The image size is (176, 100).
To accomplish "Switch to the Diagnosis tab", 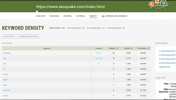I will [54, 16].
